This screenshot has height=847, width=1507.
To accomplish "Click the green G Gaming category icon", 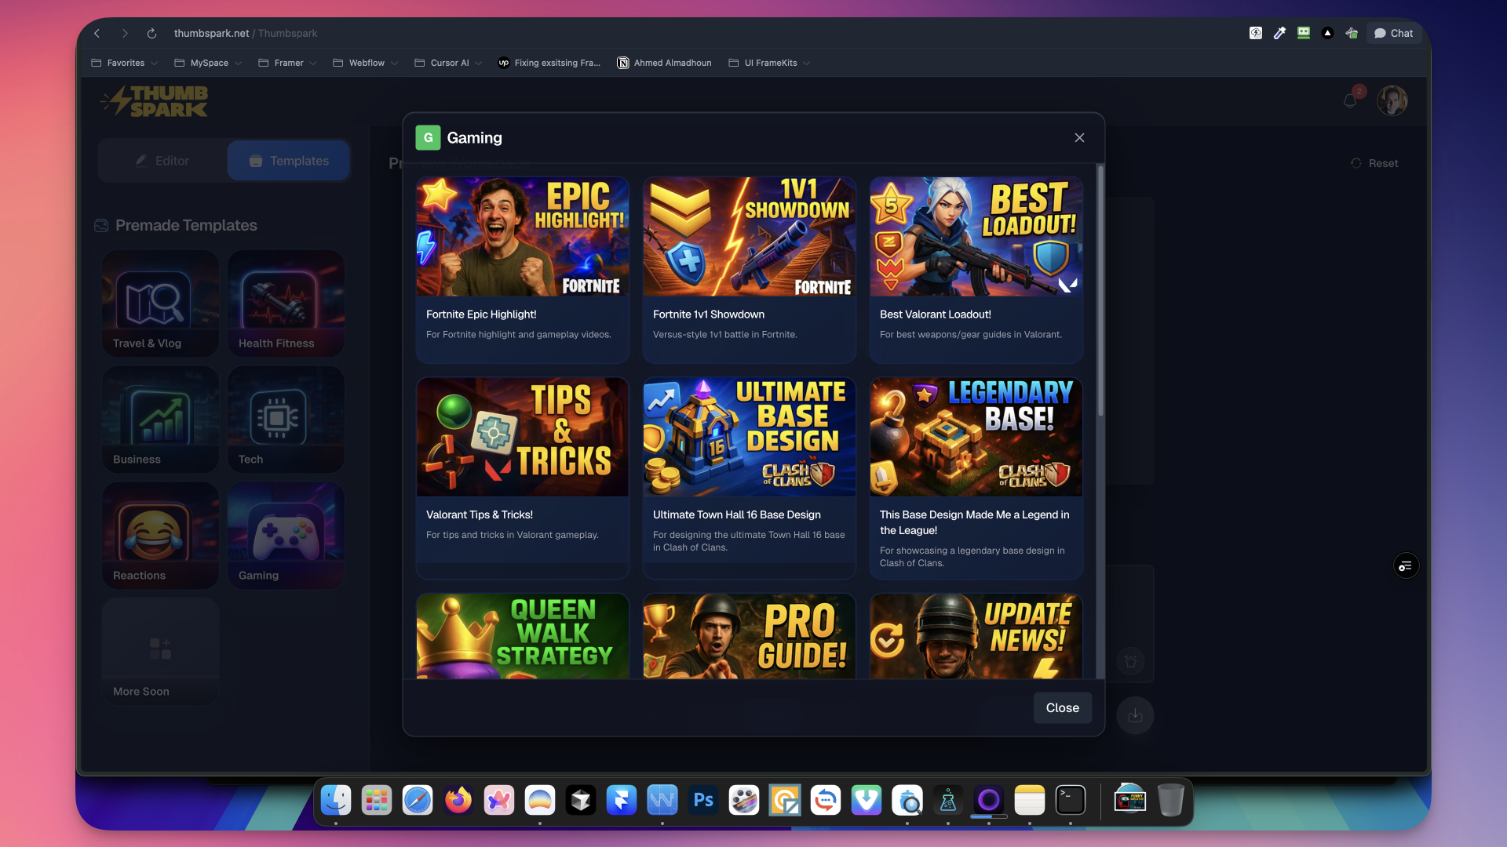I will click(428, 138).
